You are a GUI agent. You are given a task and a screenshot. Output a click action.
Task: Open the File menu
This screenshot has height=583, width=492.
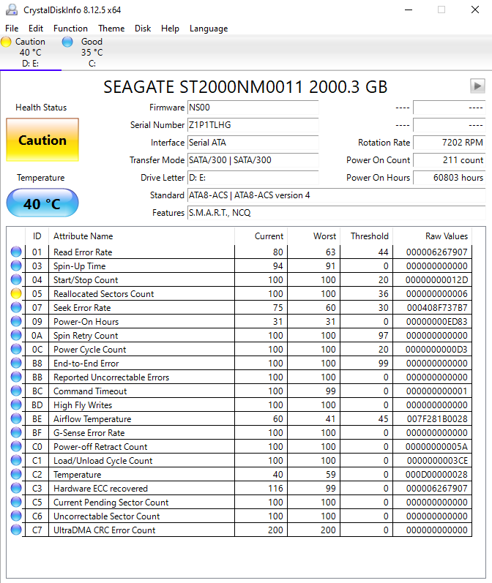click(x=12, y=29)
